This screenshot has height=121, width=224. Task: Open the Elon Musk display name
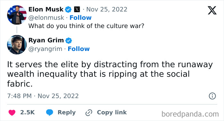tap(46, 9)
